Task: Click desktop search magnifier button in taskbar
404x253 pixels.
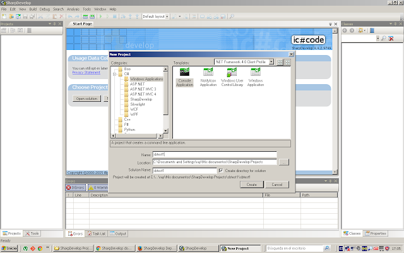Action: [327, 248]
